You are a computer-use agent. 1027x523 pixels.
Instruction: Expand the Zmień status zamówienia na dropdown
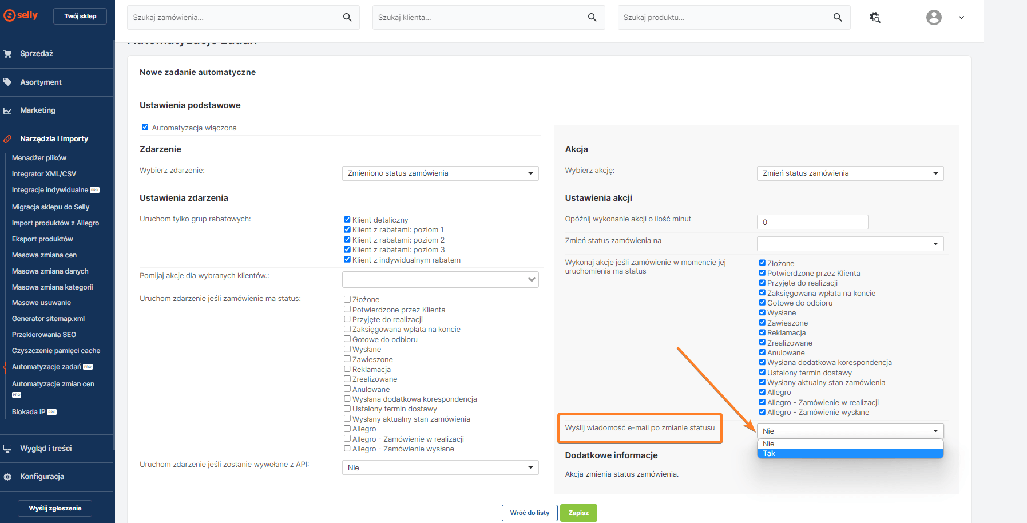pyautogui.click(x=850, y=244)
